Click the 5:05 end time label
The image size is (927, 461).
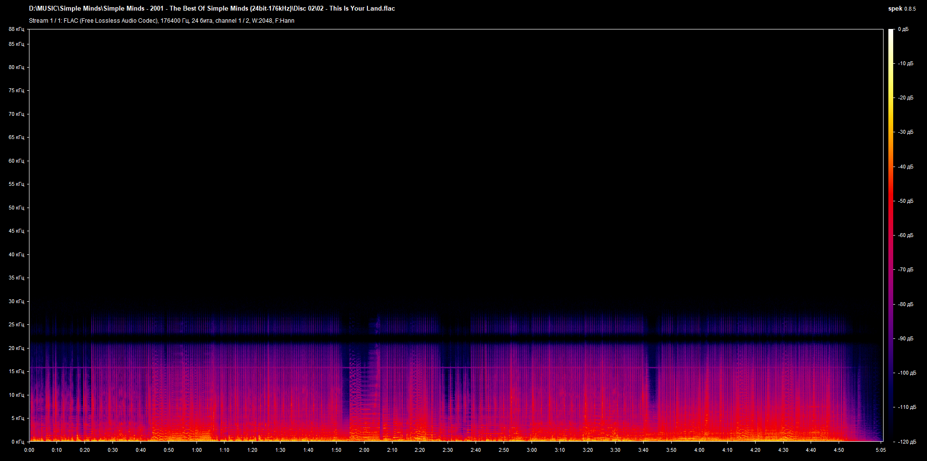pyautogui.click(x=881, y=450)
